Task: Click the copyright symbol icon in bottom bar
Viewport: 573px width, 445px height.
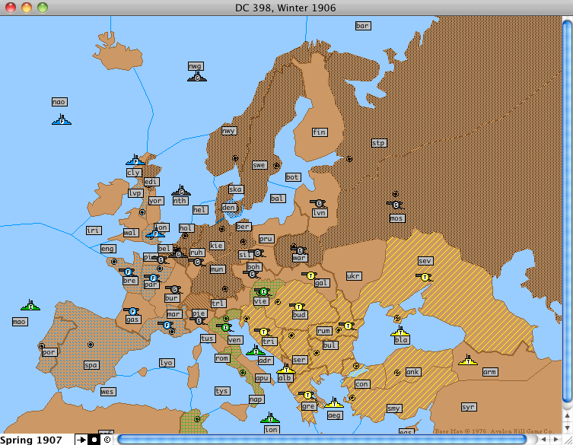Action: [x=107, y=440]
